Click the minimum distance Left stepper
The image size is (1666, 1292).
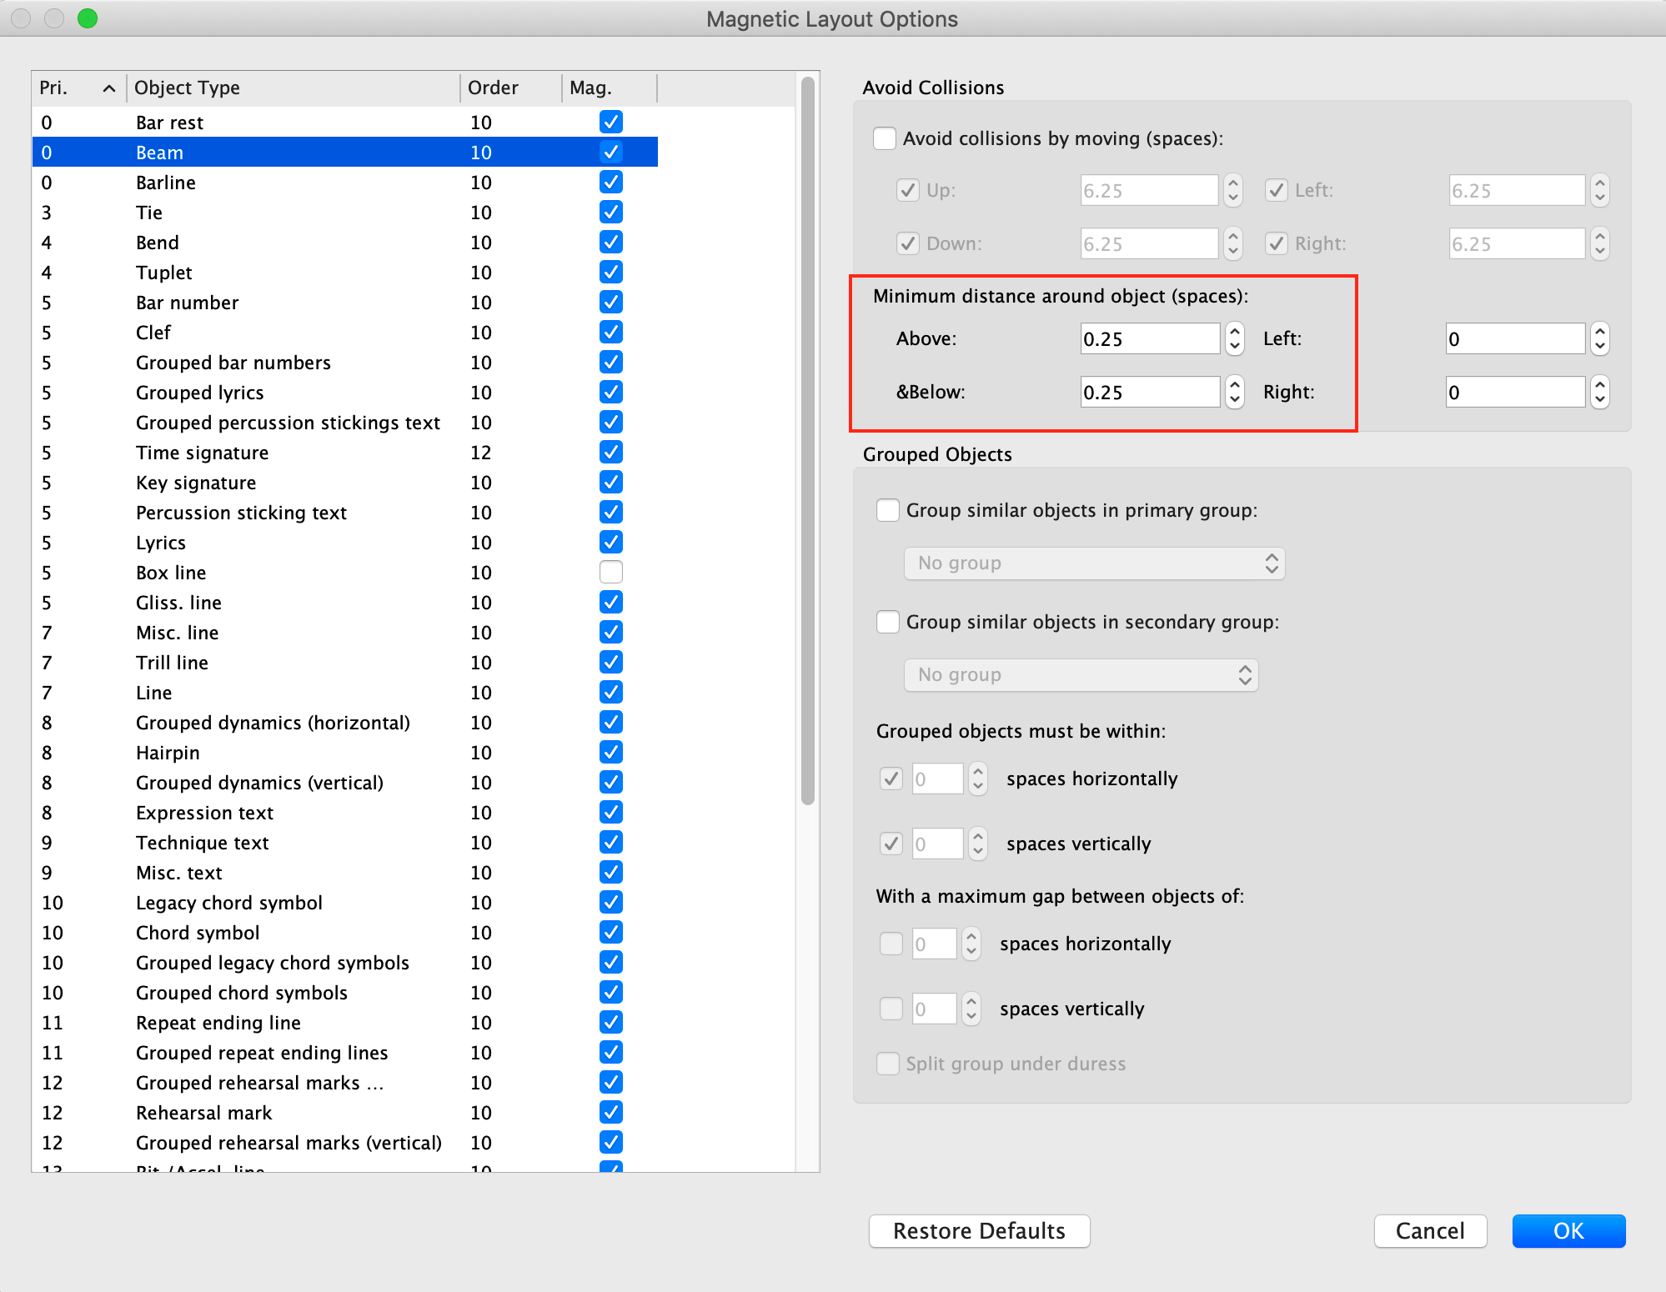[x=1599, y=338]
